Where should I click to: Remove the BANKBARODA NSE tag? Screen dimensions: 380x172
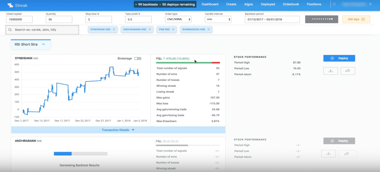point(209,29)
